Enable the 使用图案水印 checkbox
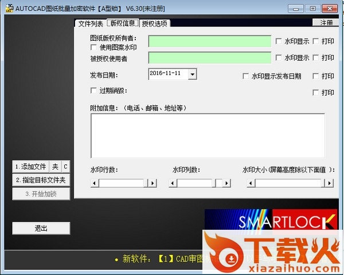This screenshot has height=275, width=344. pyautogui.click(x=94, y=48)
